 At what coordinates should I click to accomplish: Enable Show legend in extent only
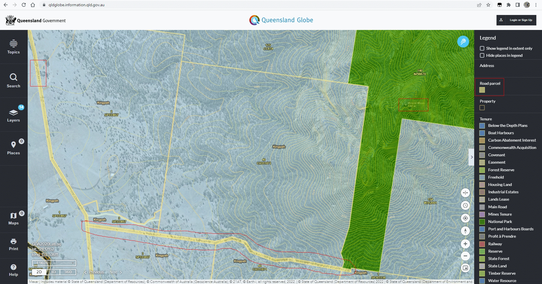pyautogui.click(x=482, y=48)
